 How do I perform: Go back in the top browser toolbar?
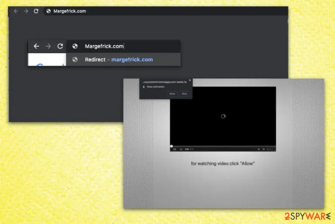point(16,11)
